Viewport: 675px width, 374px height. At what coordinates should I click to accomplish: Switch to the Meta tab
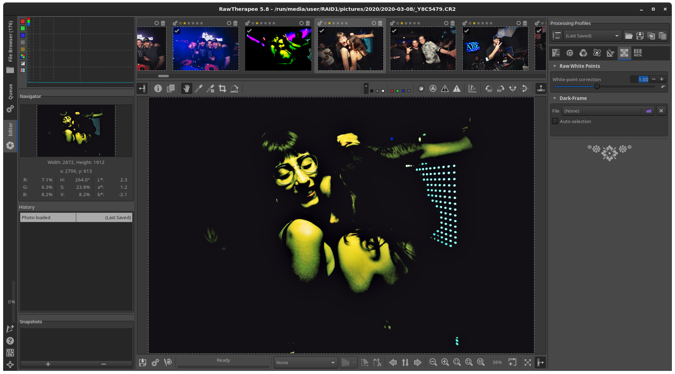(x=638, y=53)
